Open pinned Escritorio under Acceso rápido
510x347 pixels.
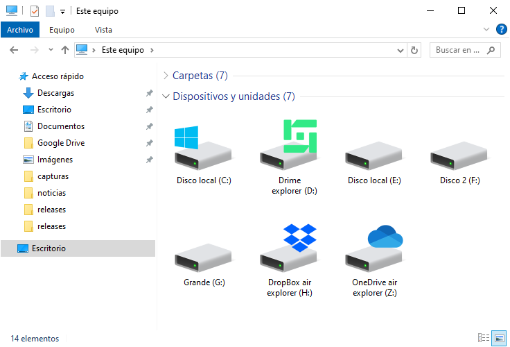54,110
